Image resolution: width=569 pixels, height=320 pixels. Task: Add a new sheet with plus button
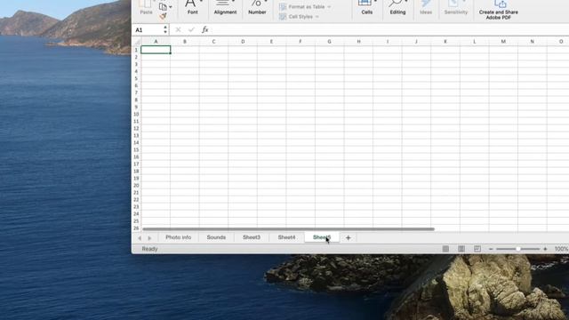[x=348, y=237]
